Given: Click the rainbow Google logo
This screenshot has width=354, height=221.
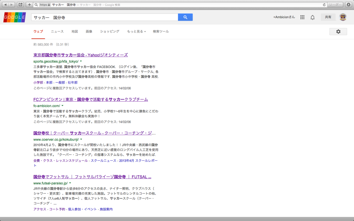Looking at the screenshot, I should (x=15, y=17).
